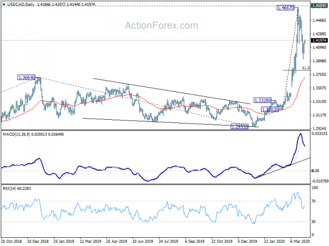Click the RSI 30 level axis label
329x246 pixels.
coord(313,221)
